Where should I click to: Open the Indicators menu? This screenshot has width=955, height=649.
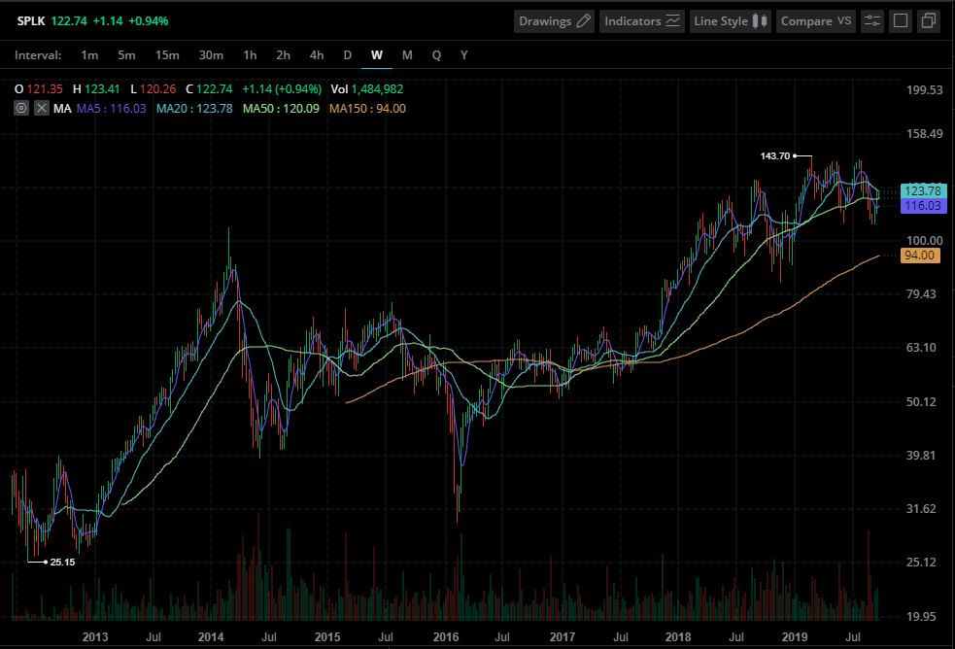[x=642, y=21]
